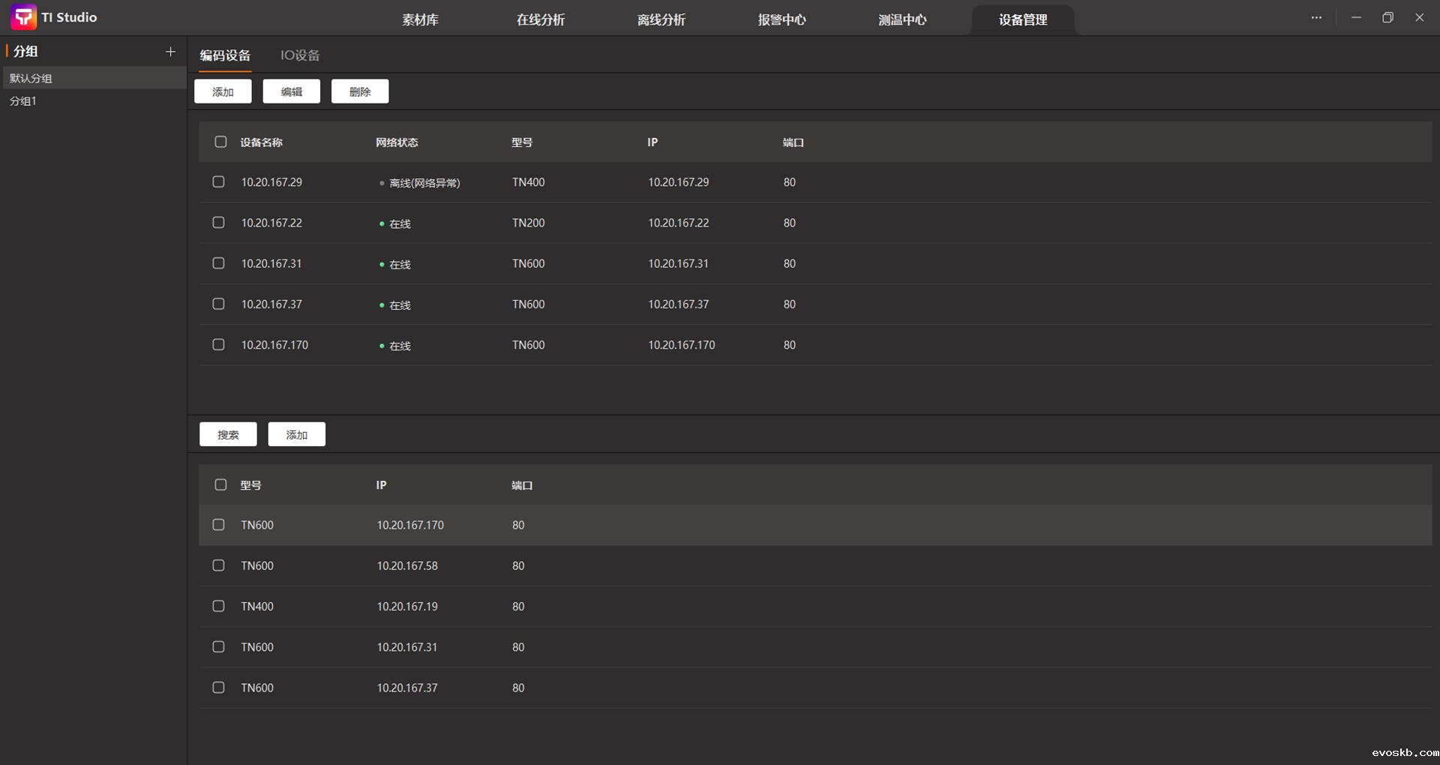Viewport: 1440px width, 765px height.
Task: Switch to IO设备 sub-tab
Action: click(300, 55)
